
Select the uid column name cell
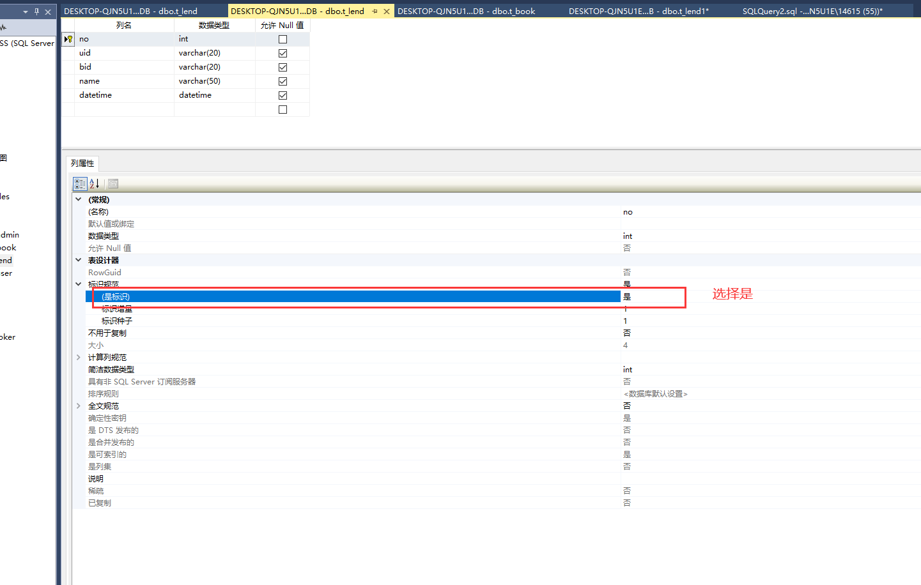click(x=124, y=53)
